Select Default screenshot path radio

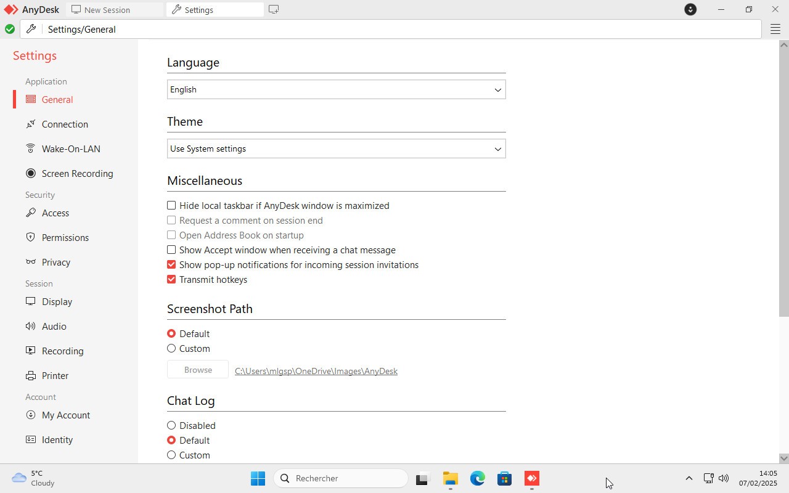[171, 333]
